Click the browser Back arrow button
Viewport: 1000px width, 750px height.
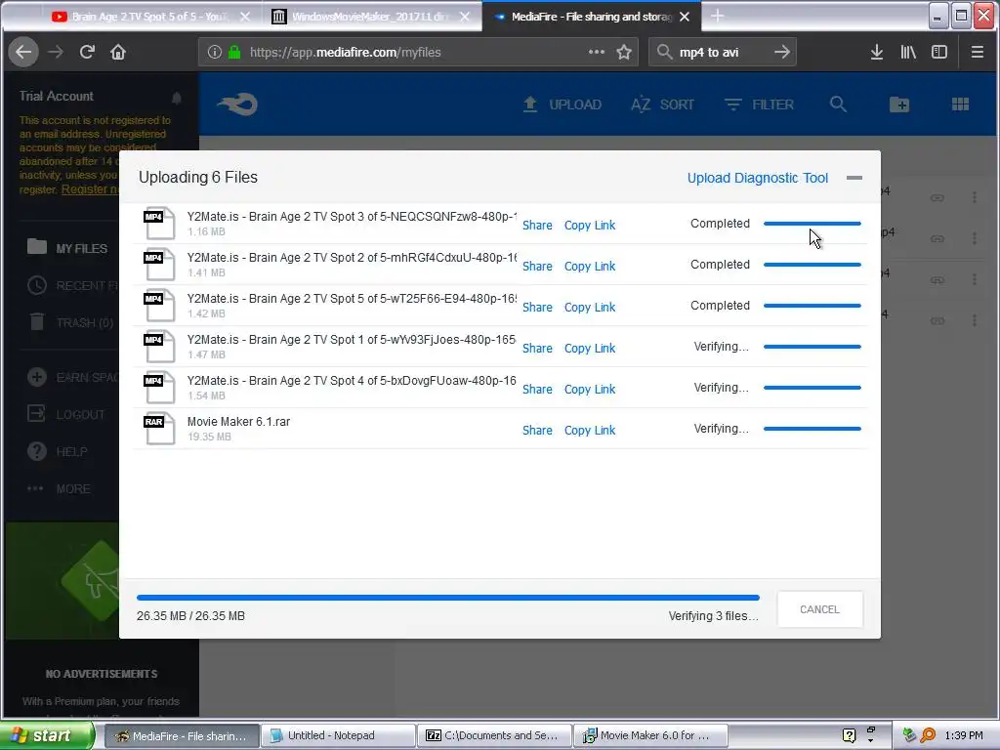point(23,52)
